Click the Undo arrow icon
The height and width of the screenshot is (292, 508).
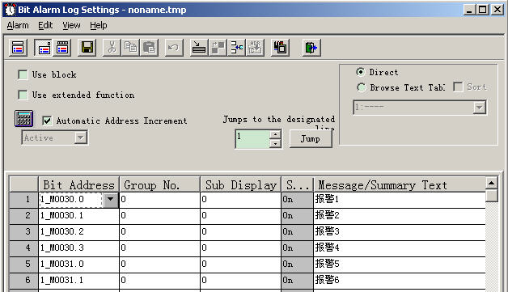(174, 48)
